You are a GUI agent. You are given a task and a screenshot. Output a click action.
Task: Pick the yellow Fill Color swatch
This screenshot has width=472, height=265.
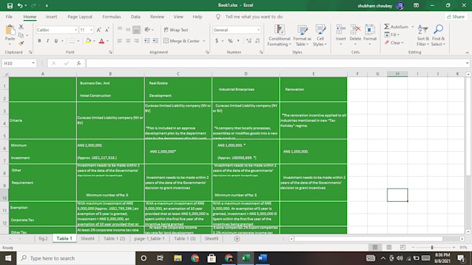tap(88, 41)
